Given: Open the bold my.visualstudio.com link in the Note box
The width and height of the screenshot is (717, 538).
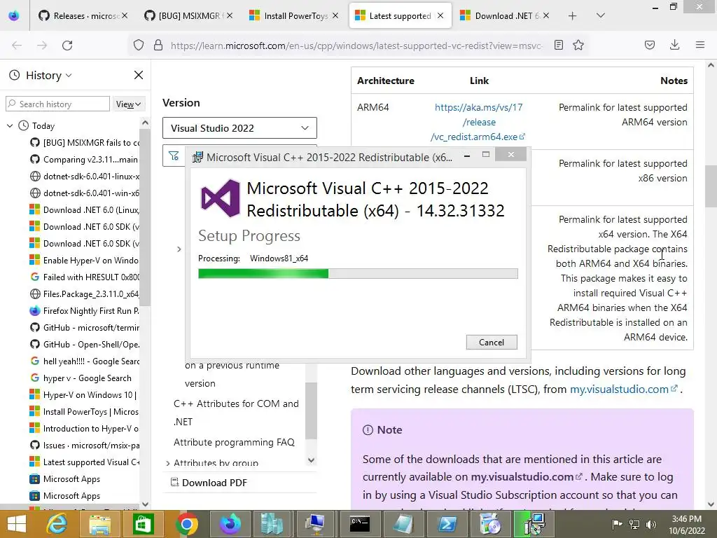Looking at the screenshot, I should point(527,477).
